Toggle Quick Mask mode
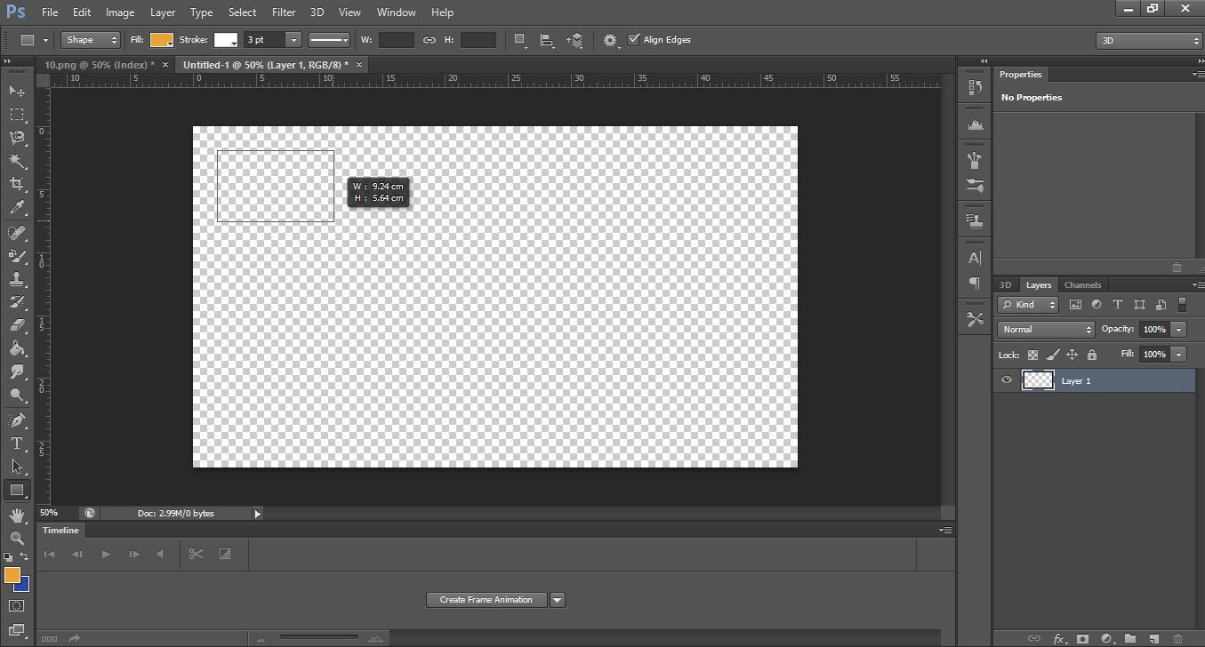Viewport: 1205px width, 647px height. point(17,606)
